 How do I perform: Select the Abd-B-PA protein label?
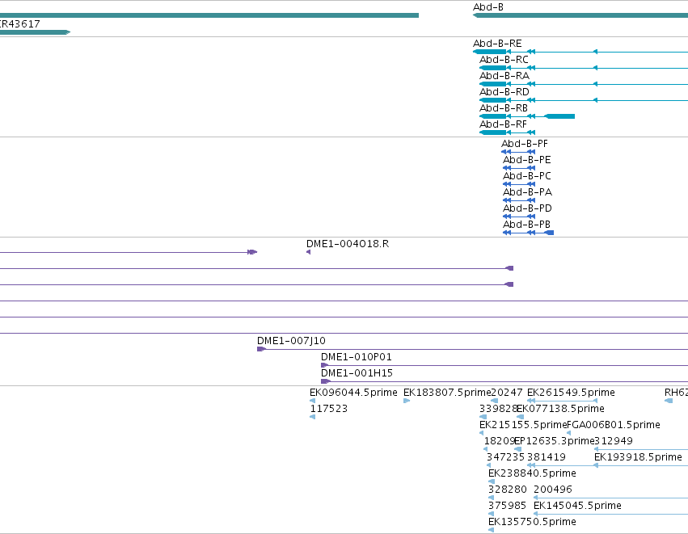[x=527, y=192]
